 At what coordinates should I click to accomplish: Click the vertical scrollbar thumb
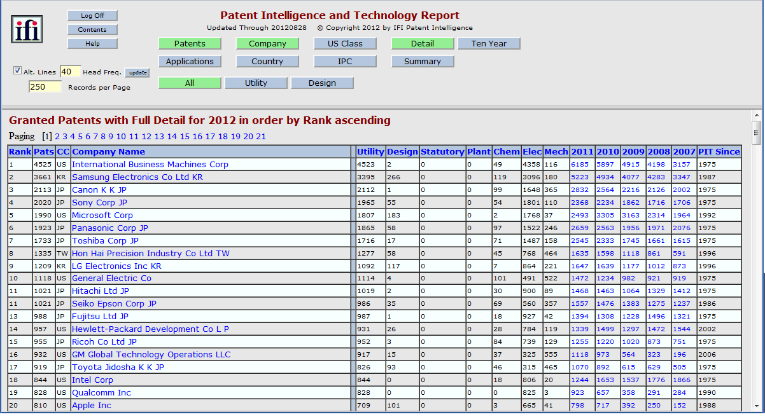click(757, 134)
